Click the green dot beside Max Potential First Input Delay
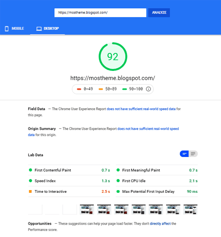This screenshot has width=221, height=237. click(x=118, y=191)
